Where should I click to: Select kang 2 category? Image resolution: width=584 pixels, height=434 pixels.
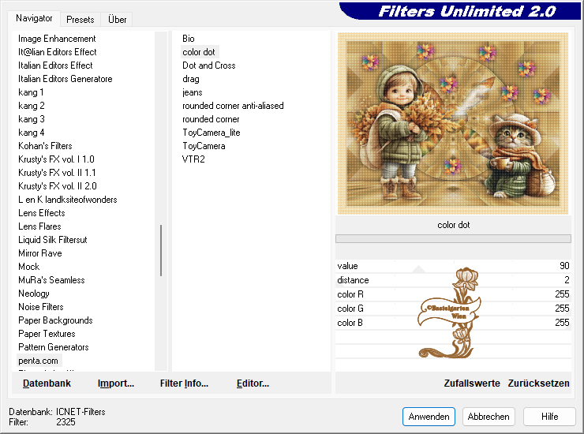click(32, 106)
